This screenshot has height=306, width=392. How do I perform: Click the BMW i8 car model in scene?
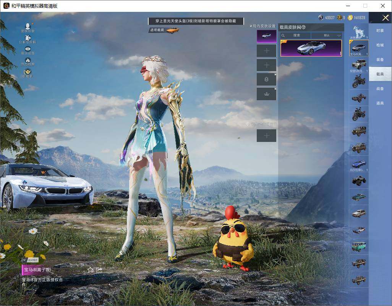point(47,186)
